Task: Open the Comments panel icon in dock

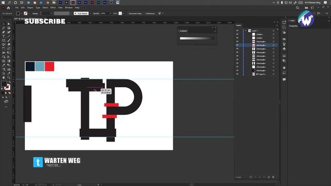Action: (x=284, y=80)
